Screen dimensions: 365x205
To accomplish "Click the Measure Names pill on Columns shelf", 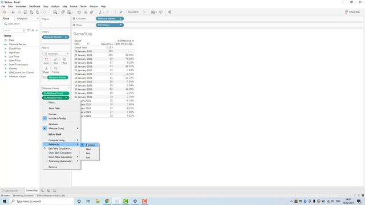I will coord(109,19).
